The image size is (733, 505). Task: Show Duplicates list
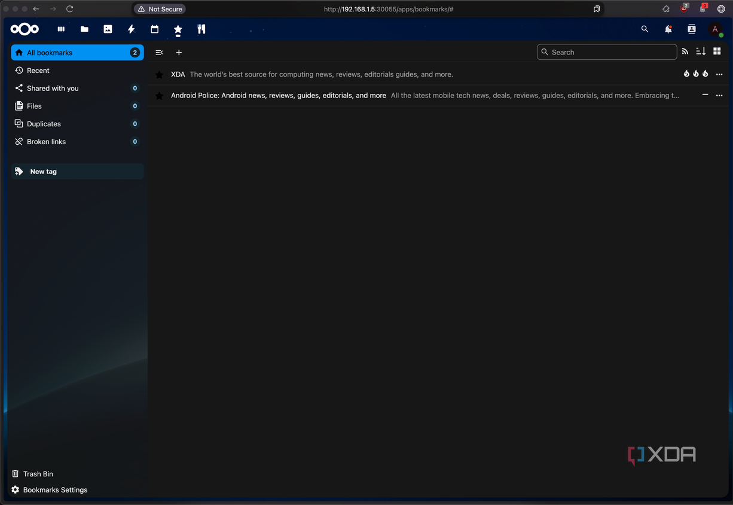click(x=77, y=124)
